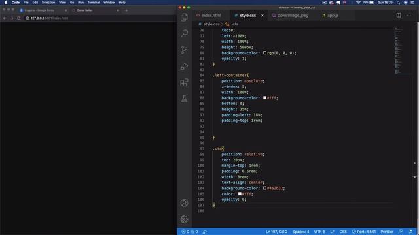The height and width of the screenshot is (235, 419).
Task: Select the second browser tab
Action: point(96,10)
